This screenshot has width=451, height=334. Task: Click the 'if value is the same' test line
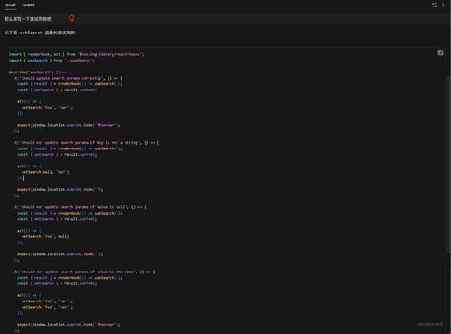click(x=84, y=272)
